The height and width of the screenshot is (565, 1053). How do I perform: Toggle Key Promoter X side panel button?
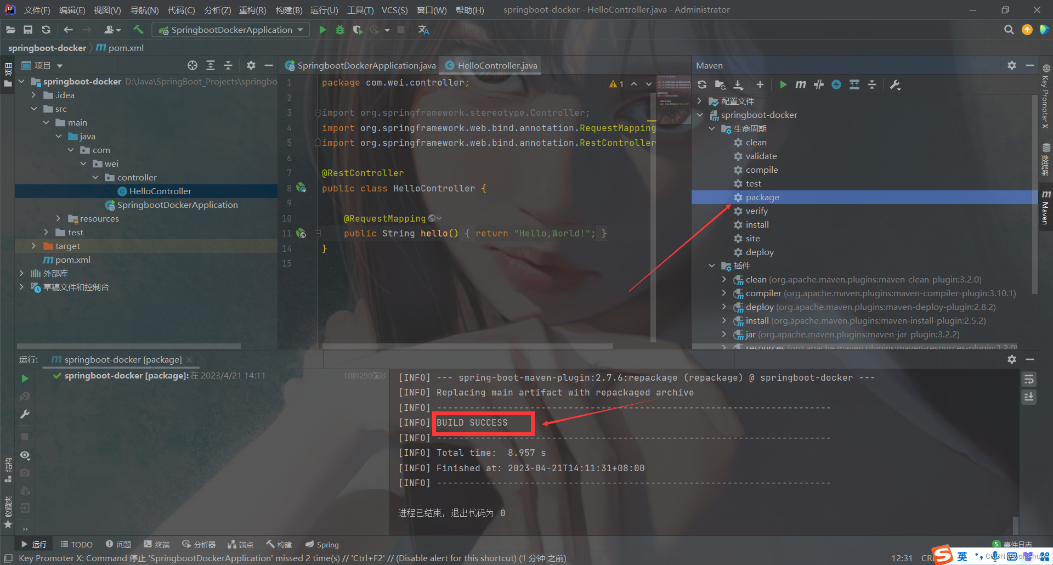point(1046,97)
